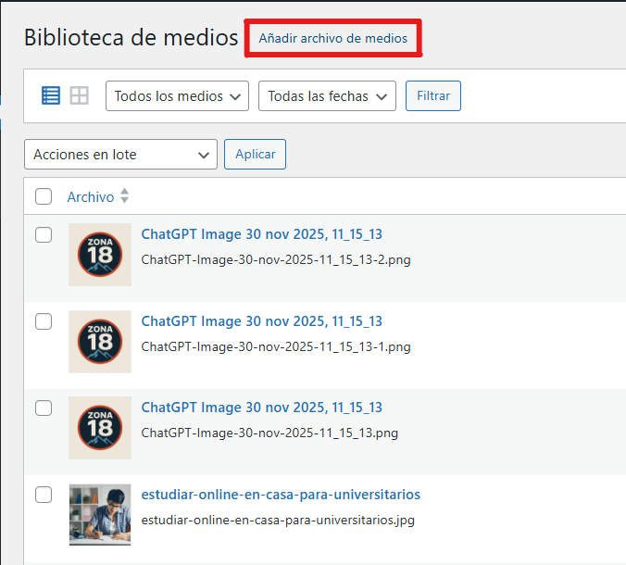This screenshot has width=626, height=565.
Task: Expand the Todas las fechas dropdown
Action: click(326, 96)
